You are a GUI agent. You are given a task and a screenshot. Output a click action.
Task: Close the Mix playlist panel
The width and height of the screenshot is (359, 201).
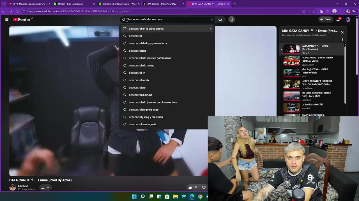point(342,32)
